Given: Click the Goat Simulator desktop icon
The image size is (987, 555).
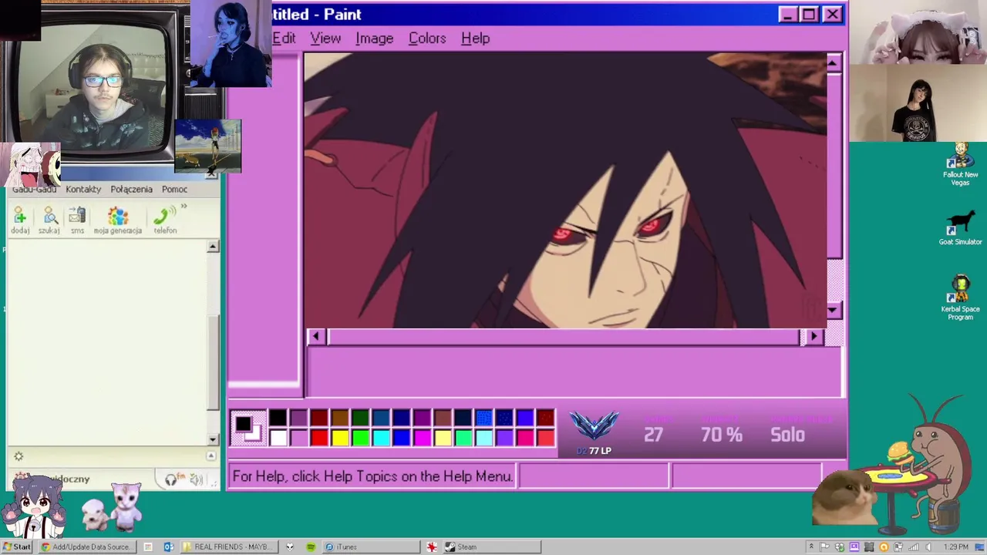Looking at the screenshot, I should [960, 228].
